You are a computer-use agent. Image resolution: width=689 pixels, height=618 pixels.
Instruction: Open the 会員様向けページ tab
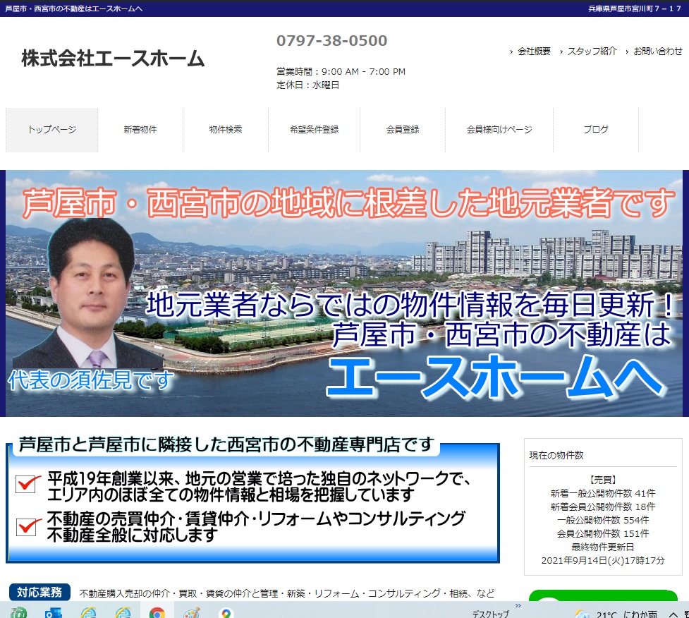499,130
